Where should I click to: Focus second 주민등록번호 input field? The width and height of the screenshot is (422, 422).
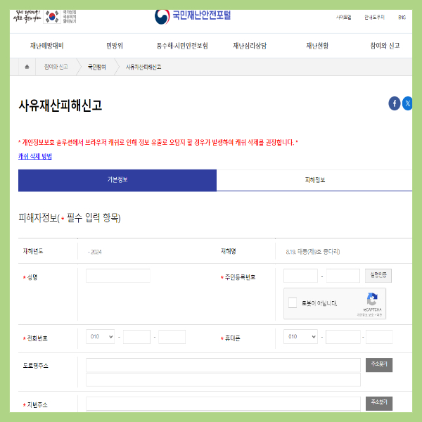pos(343,276)
